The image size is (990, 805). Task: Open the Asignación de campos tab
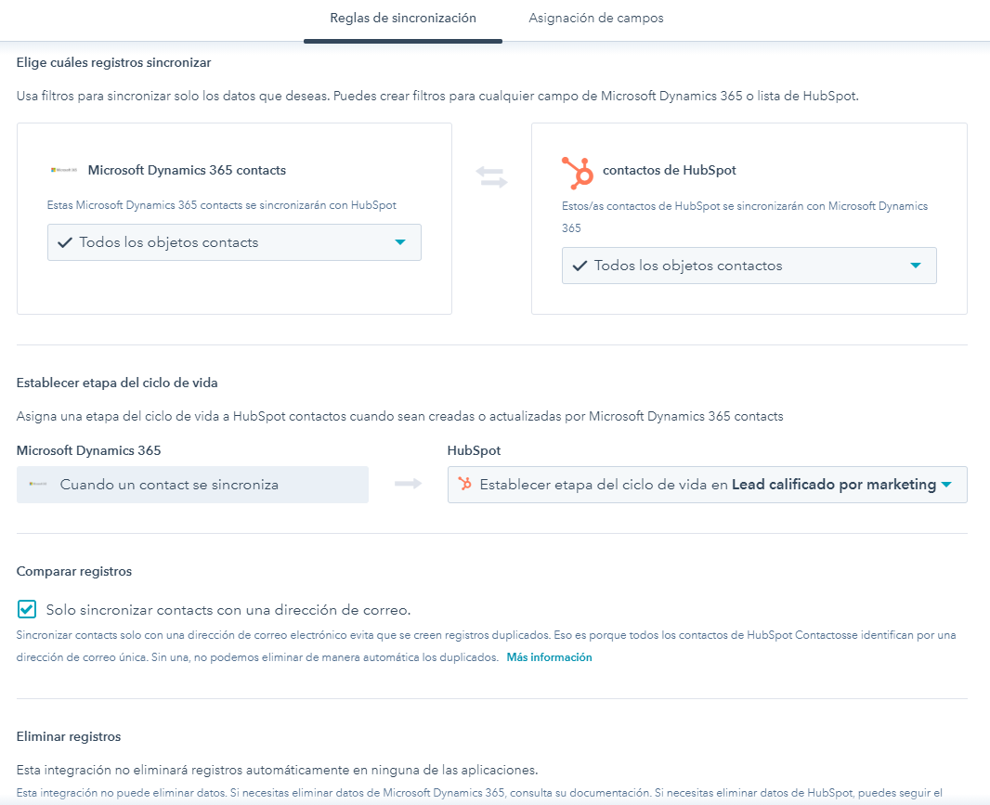(596, 19)
